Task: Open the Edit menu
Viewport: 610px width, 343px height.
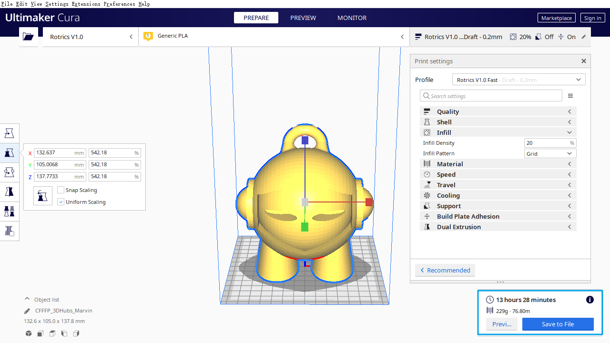Action: (x=22, y=4)
